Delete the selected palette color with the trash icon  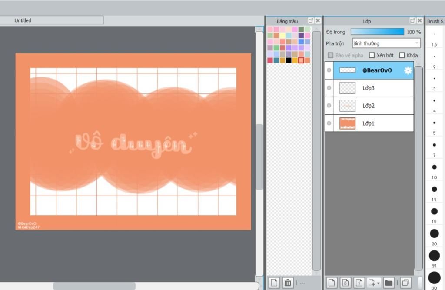click(288, 283)
